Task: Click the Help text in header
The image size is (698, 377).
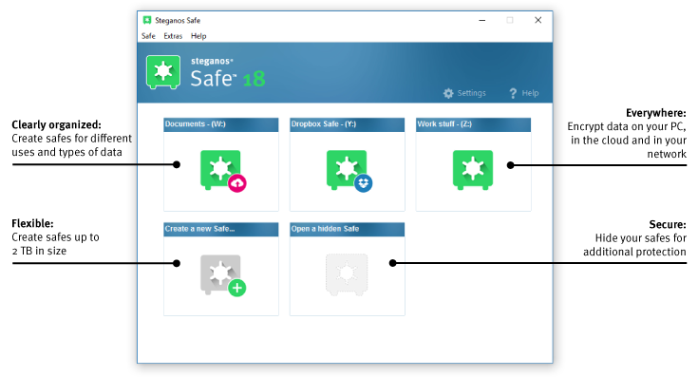Action: tap(530, 93)
